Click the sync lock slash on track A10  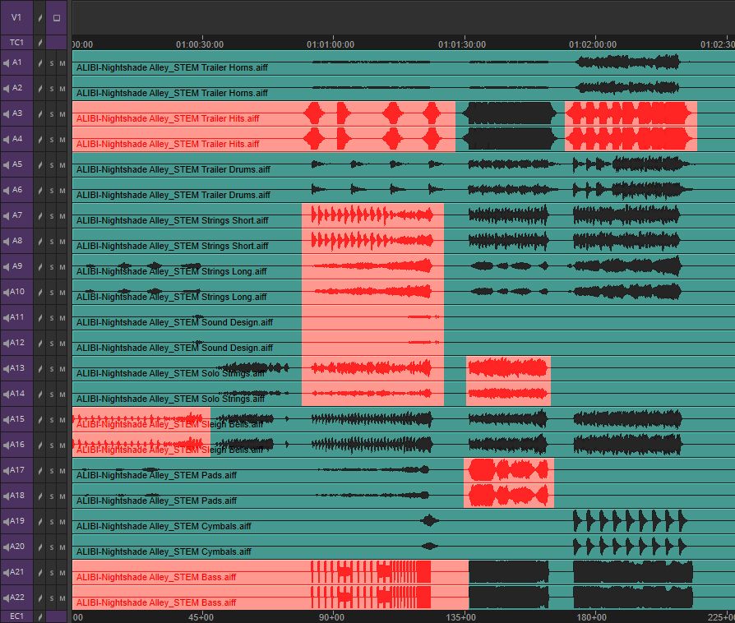[39, 293]
